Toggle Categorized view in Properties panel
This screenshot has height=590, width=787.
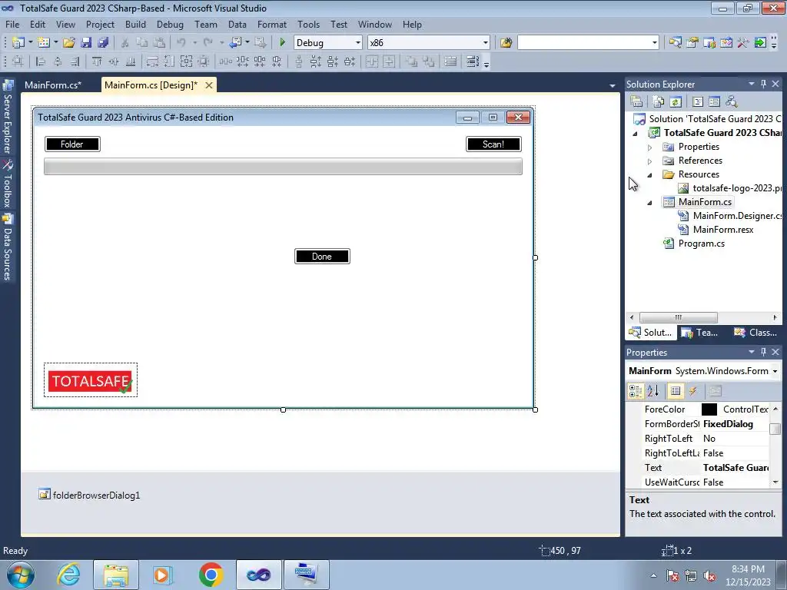(636, 391)
